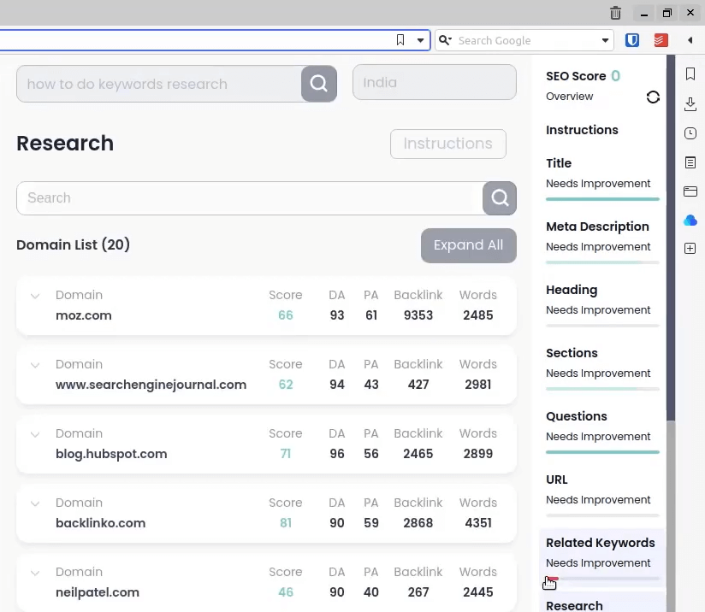Add a new web panel with plus icon
Image resolution: width=705 pixels, height=612 pixels.
coord(690,249)
